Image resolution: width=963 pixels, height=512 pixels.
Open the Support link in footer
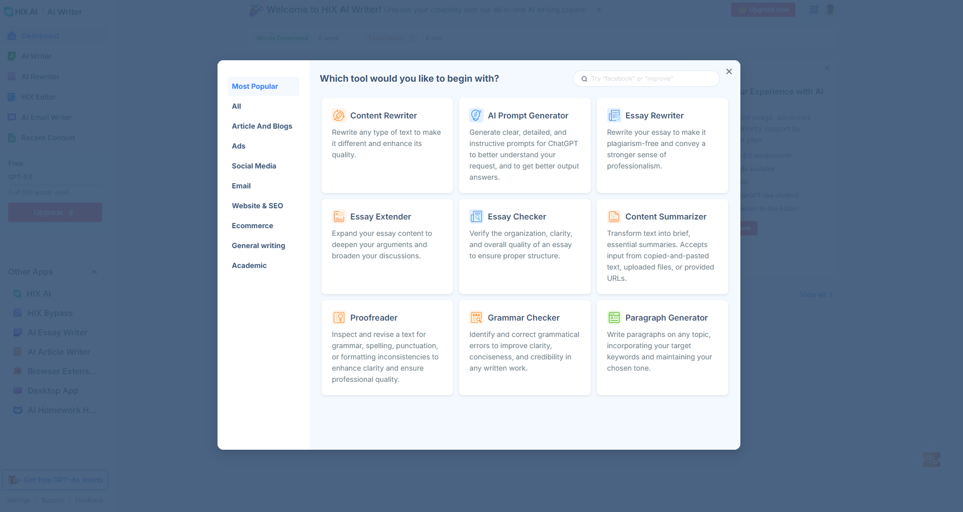click(x=53, y=500)
